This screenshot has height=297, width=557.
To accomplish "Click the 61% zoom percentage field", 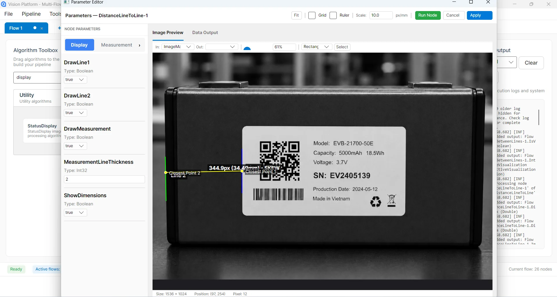I will point(284,47).
